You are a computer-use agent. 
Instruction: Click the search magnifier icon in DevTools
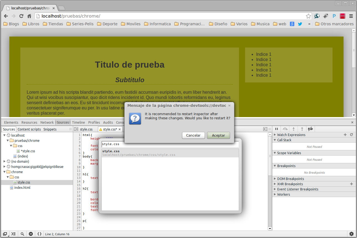[22, 234]
